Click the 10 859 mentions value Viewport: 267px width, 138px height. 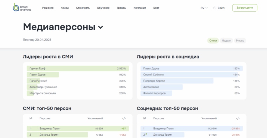tap(99, 128)
